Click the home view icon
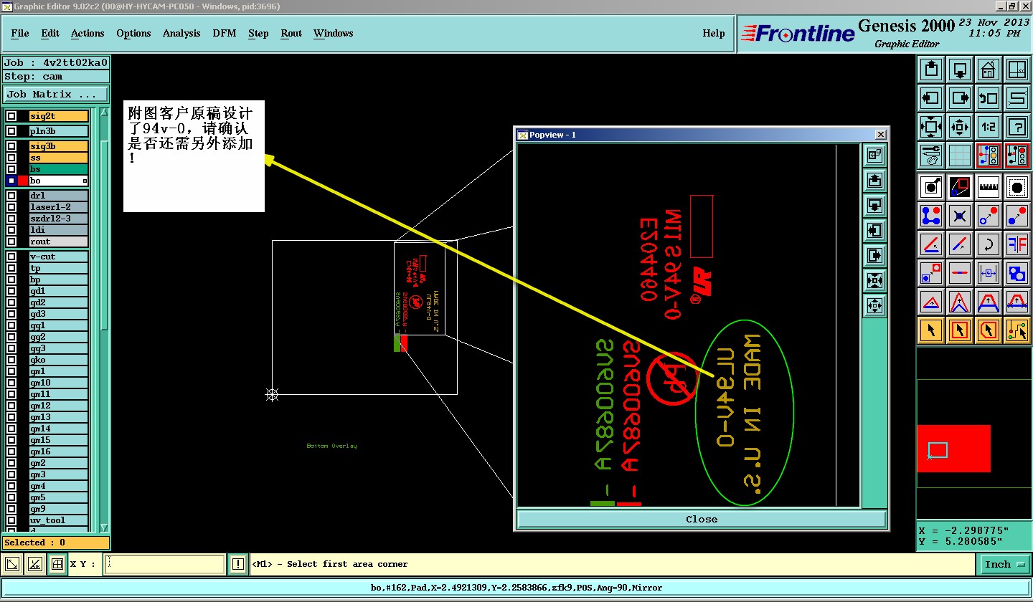Screen dimensions: 1033x602 pyautogui.click(x=989, y=70)
